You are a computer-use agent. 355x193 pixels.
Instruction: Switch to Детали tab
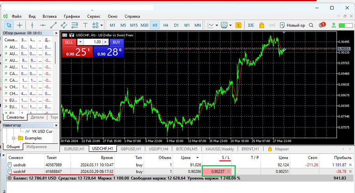pyautogui.click(x=37, y=117)
